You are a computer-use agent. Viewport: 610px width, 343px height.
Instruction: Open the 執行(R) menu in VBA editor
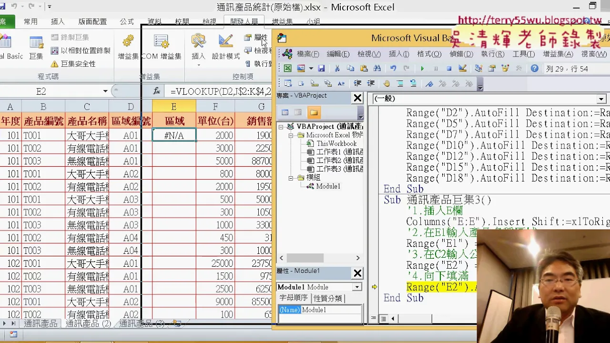click(x=492, y=54)
